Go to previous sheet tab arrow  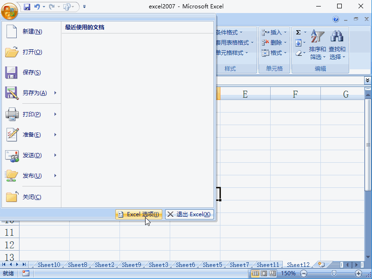tap(11, 264)
